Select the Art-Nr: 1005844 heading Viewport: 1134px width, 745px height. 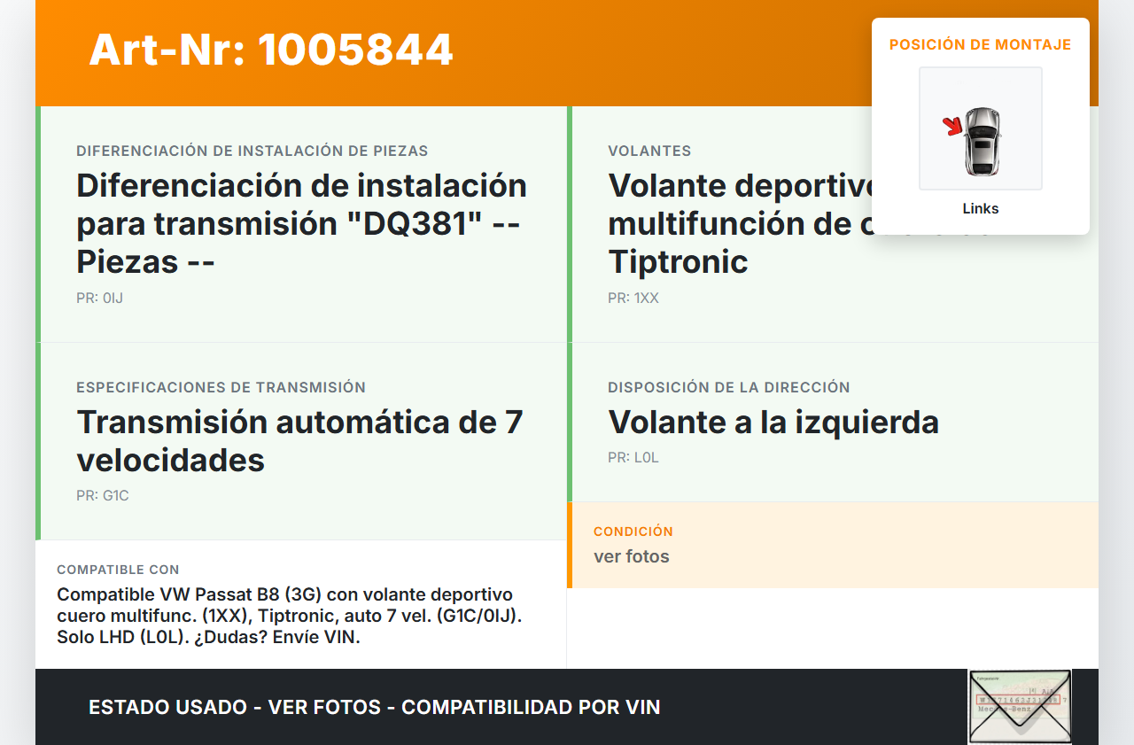pyautogui.click(x=271, y=50)
